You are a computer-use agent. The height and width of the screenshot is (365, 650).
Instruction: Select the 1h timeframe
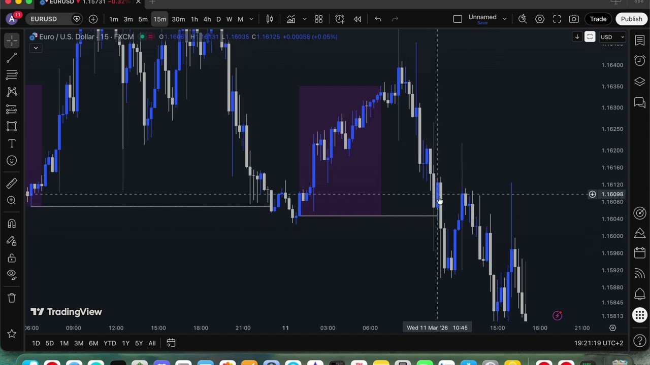(x=194, y=19)
